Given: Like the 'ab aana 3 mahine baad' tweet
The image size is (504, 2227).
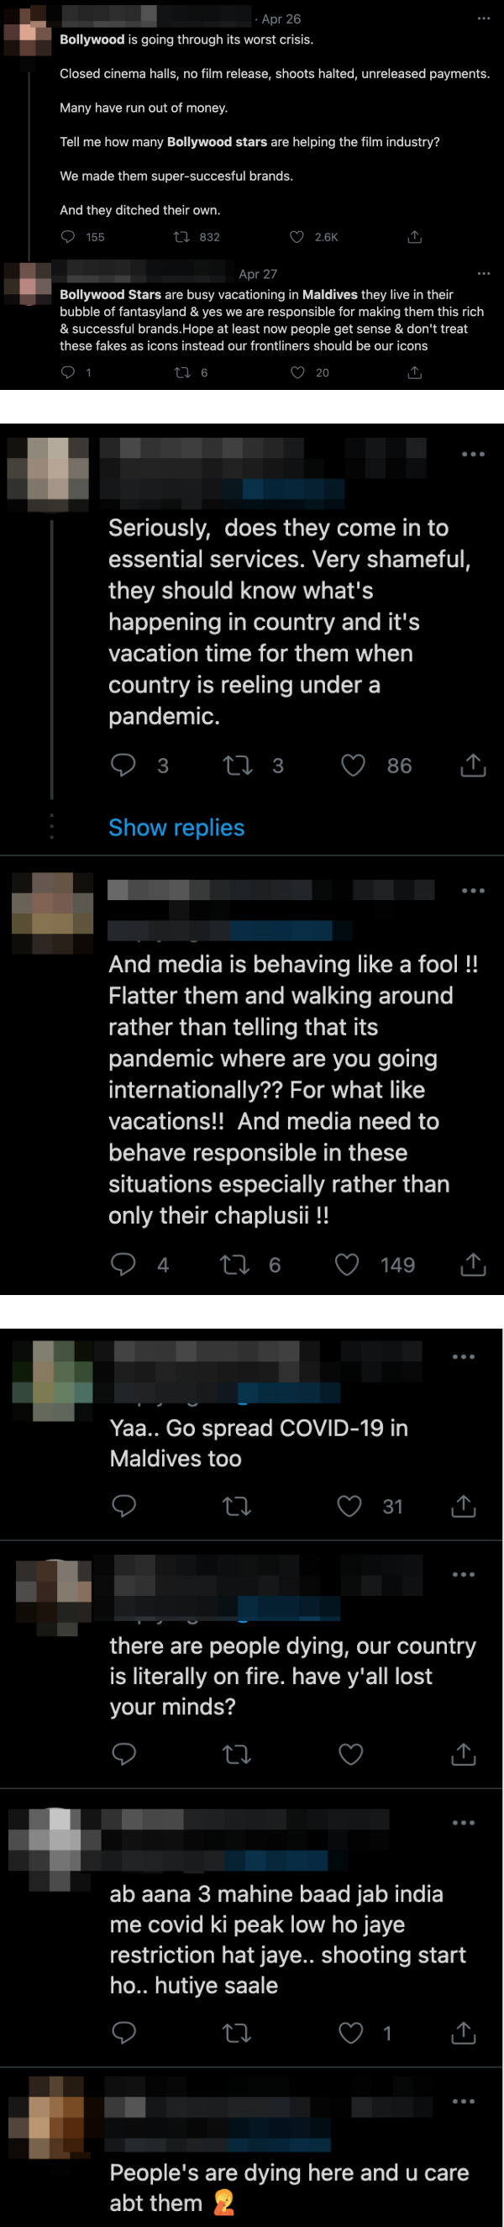Looking at the screenshot, I should pyautogui.click(x=350, y=2033).
